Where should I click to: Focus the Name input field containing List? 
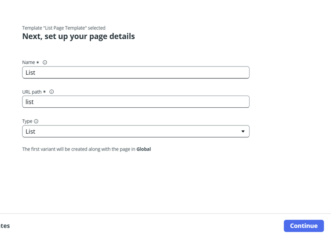tap(136, 73)
